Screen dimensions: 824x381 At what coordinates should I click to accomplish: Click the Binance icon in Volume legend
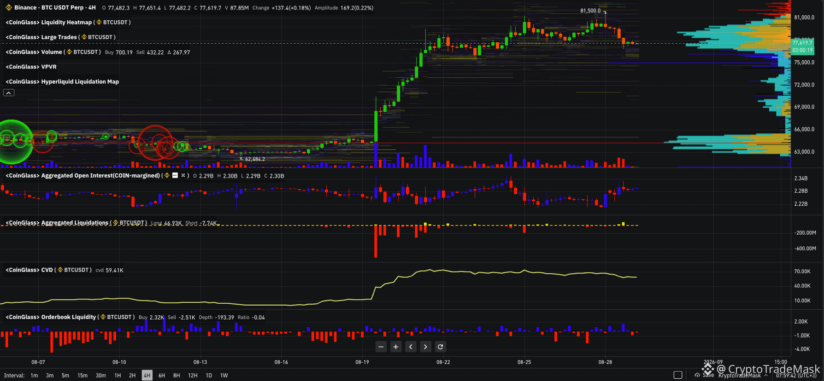tap(69, 52)
